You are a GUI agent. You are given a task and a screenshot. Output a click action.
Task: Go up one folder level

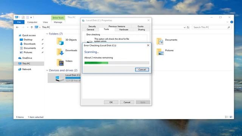point(32,27)
